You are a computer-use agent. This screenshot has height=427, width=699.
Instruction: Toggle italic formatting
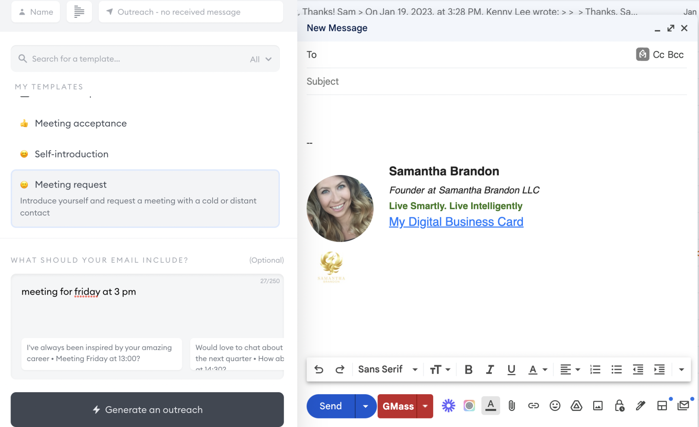tap(489, 369)
